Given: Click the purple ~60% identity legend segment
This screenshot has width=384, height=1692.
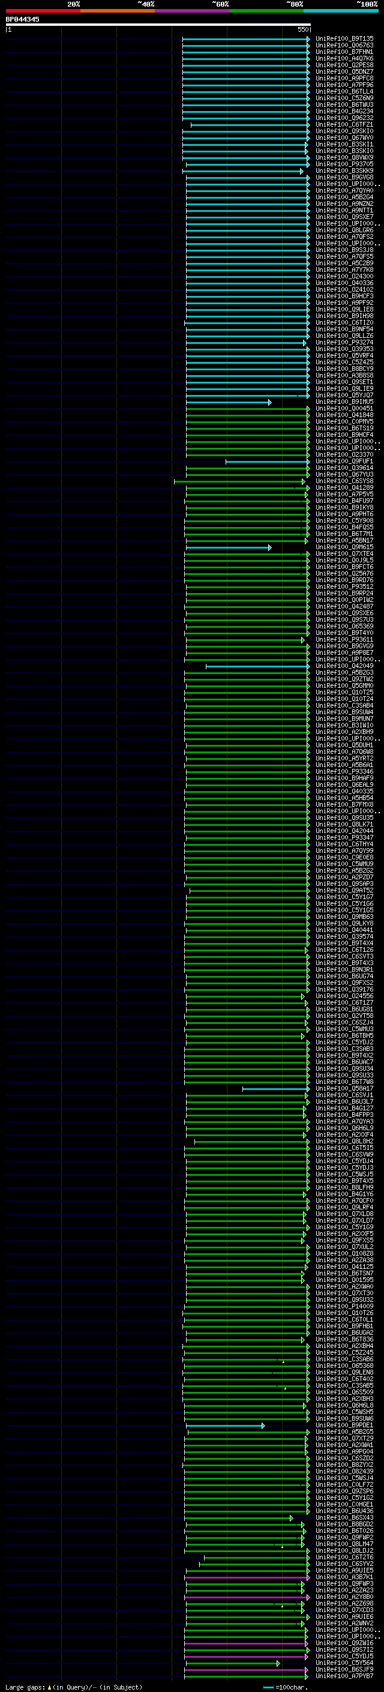Looking at the screenshot, I should click(193, 11).
